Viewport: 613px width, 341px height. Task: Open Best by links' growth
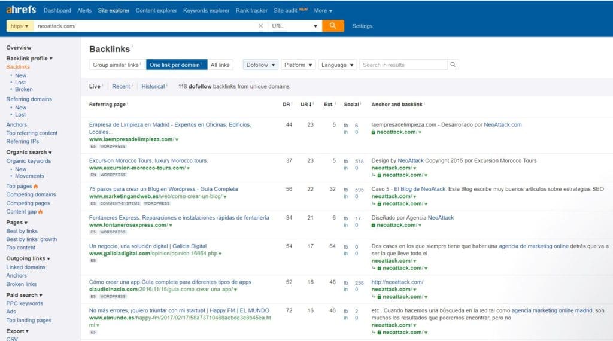[32, 239]
